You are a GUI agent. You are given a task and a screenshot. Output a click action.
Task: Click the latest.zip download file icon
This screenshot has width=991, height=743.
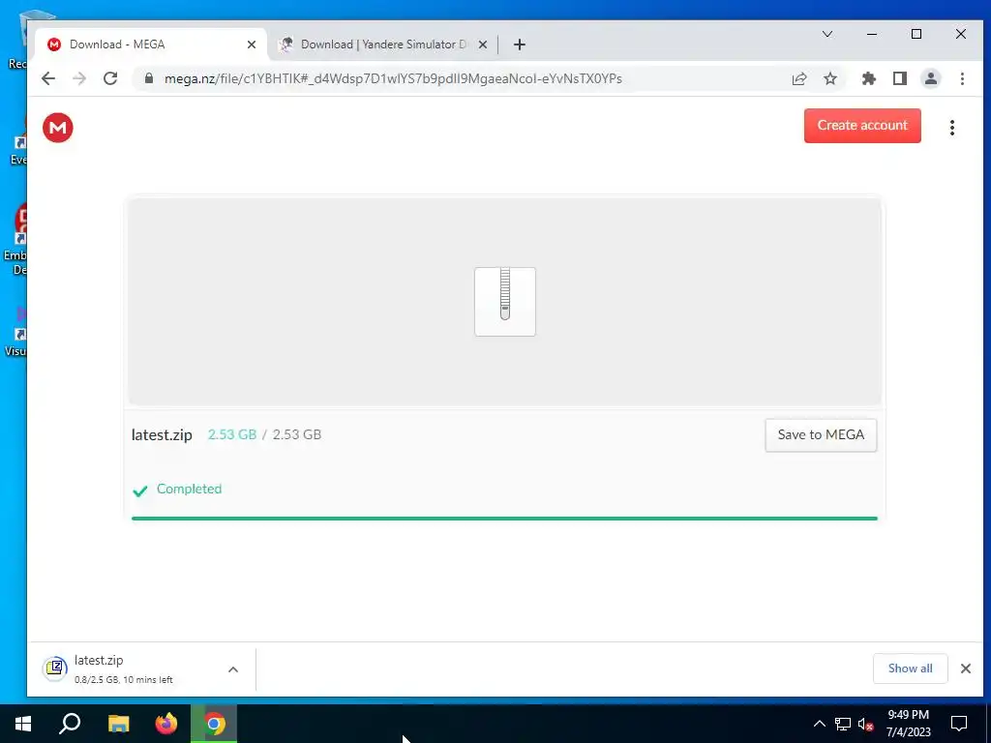55,669
